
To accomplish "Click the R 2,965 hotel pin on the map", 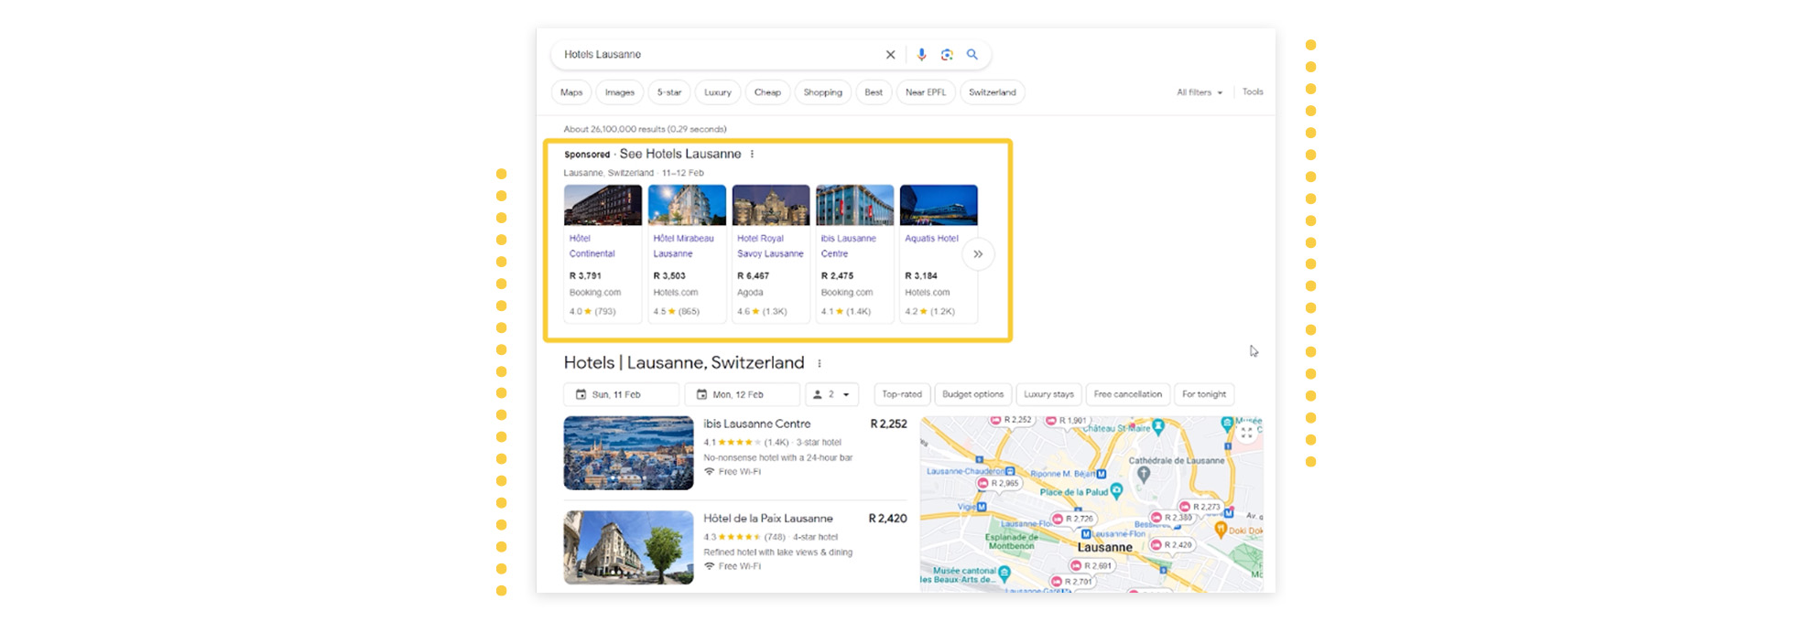I will pyautogui.click(x=998, y=483).
